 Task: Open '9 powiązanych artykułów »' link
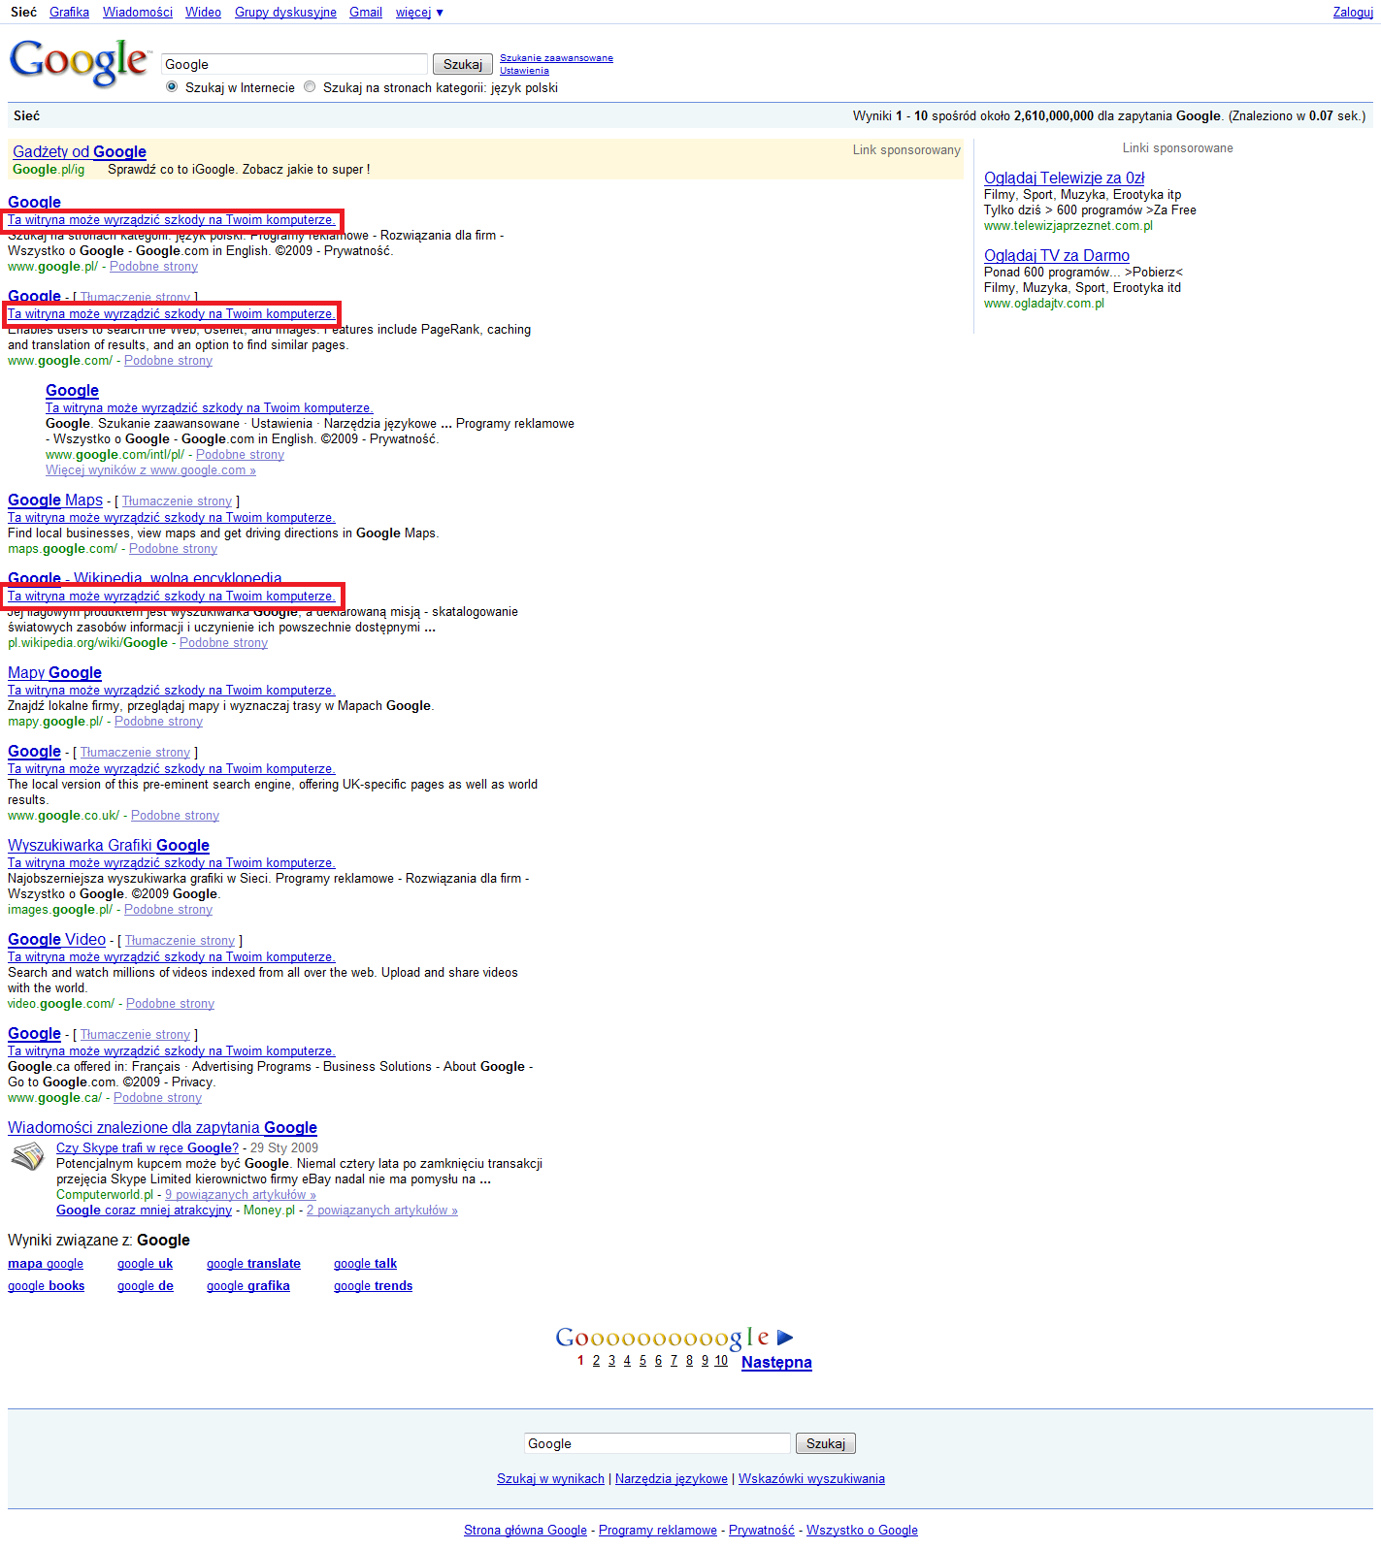(241, 1195)
